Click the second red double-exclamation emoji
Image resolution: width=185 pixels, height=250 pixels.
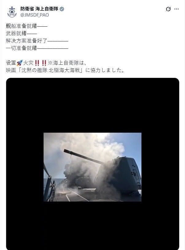tap(44, 63)
